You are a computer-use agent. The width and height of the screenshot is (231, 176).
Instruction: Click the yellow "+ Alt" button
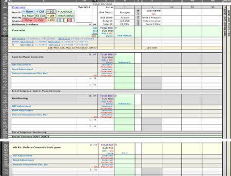[51, 16]
